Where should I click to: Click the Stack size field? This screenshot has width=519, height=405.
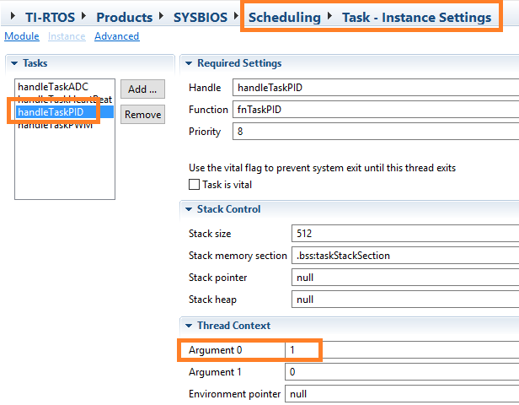click(x=404, y=234)
